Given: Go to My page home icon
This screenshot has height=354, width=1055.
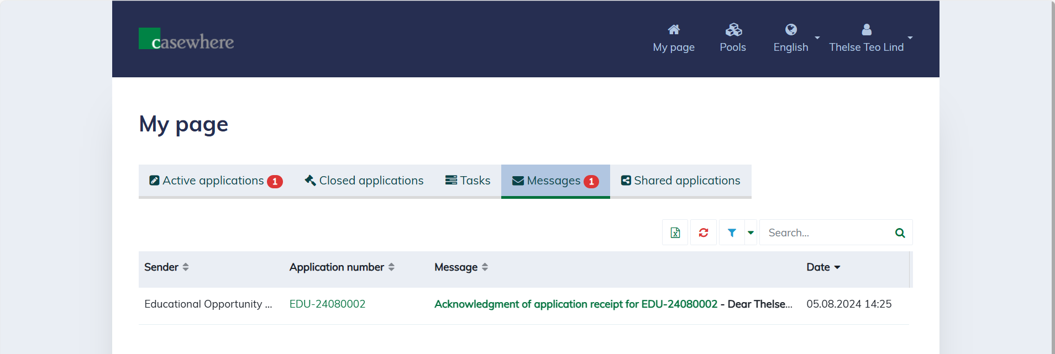Looking at the screenshot, I should click(673, 30).
